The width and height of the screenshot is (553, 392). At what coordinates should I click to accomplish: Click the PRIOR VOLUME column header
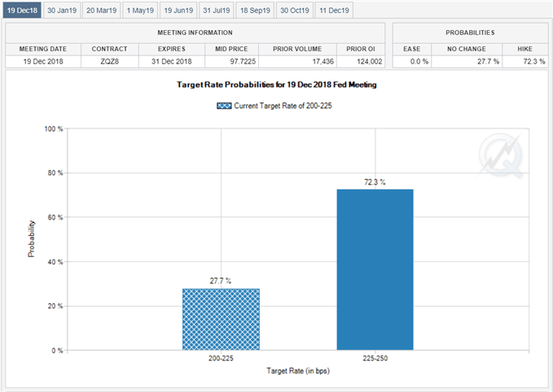(297, 49)
